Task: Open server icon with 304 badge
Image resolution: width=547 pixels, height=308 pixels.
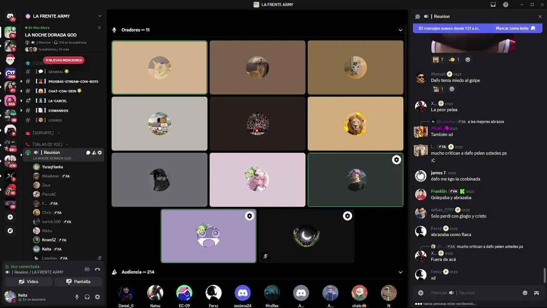Action: 10,101
